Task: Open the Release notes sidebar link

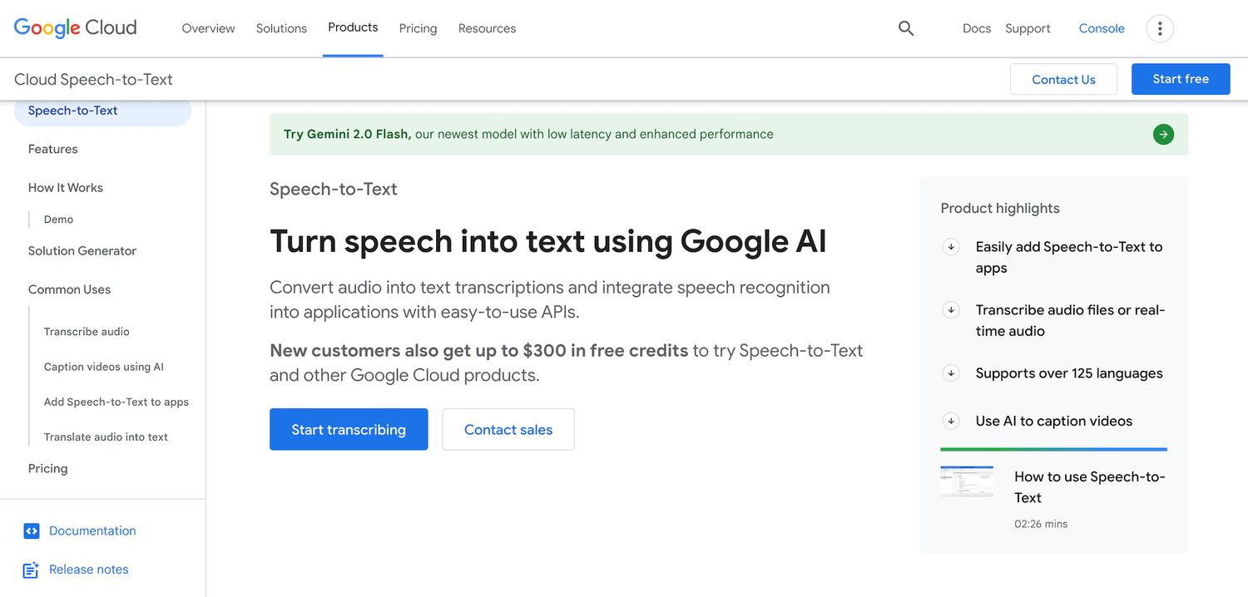Action: pyautogui.click(x=89, y=570)
